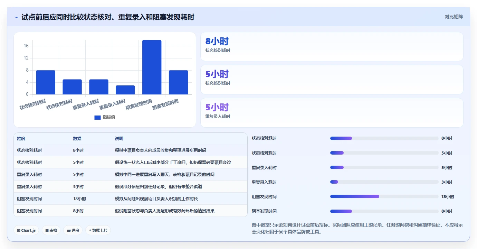Select table cell 假设统一状态入口后减少部分手工追问…
Viewport: 477px width, 249px height.
pyautogui.click(x=173, y=163)
